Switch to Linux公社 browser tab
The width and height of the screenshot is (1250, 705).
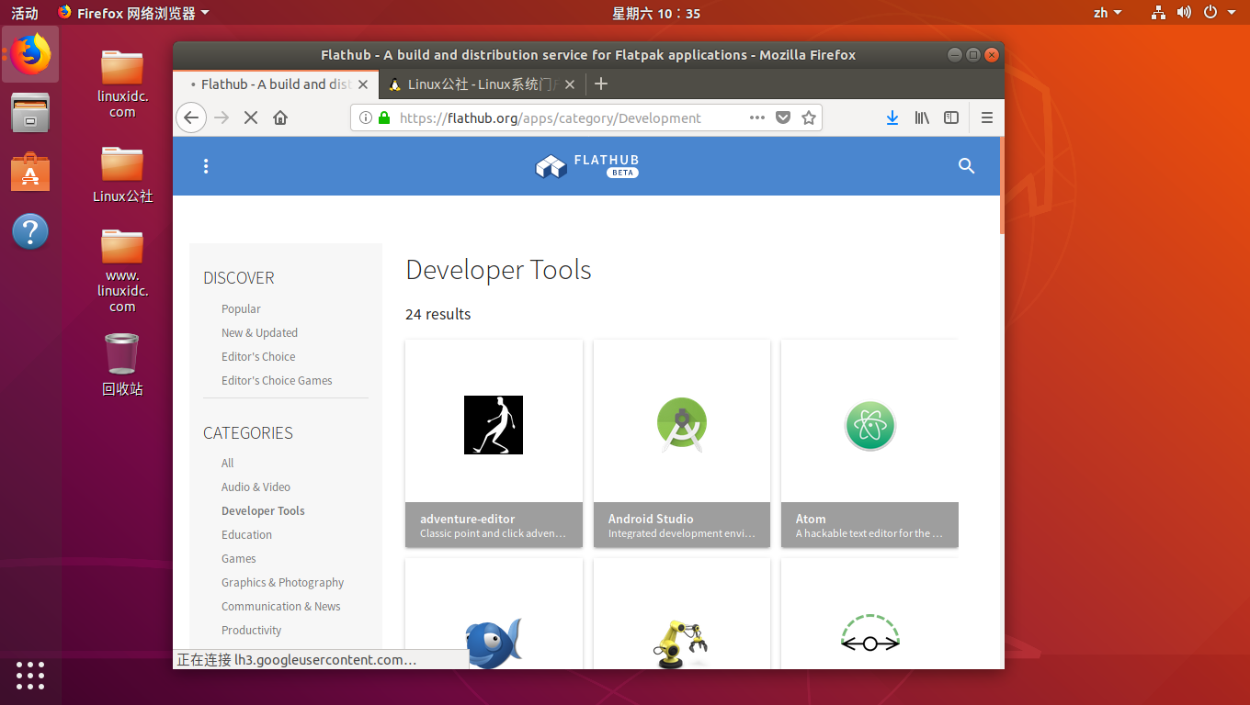(482, 84)
